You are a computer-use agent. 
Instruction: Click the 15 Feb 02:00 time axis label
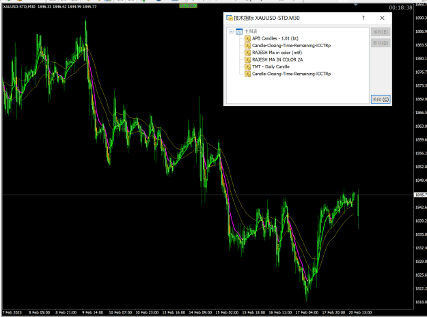click(227, 312)
